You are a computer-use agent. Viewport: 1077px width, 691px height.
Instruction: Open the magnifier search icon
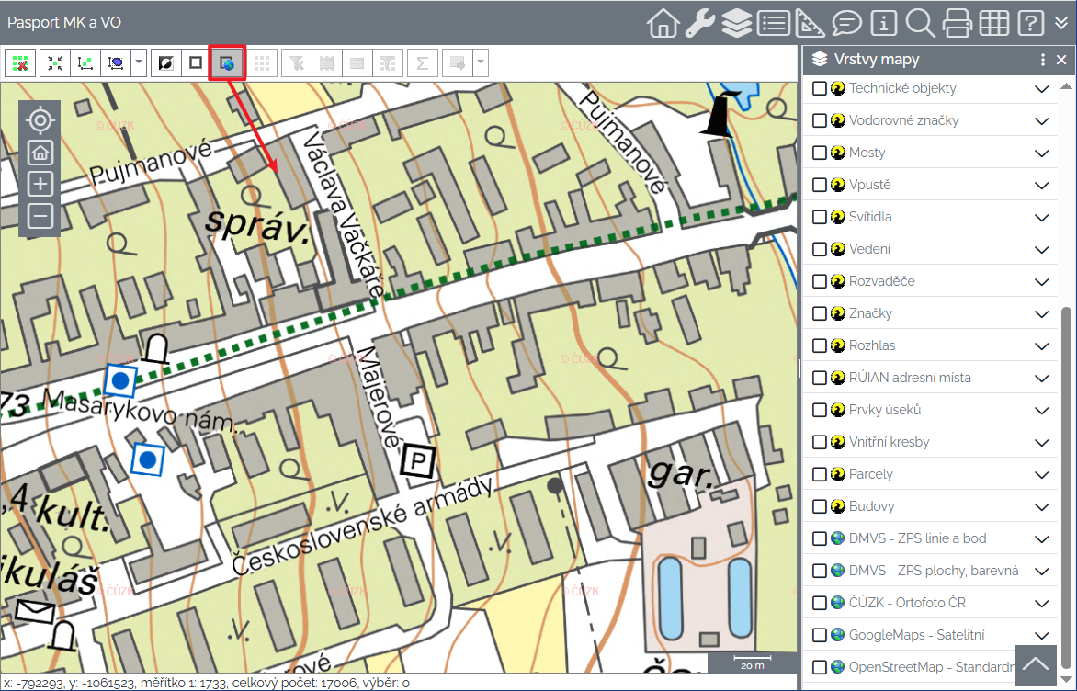tap(919, 23)
